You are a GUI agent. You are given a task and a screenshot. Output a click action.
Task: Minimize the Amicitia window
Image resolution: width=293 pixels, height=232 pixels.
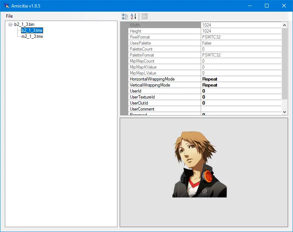coord(250,6)
